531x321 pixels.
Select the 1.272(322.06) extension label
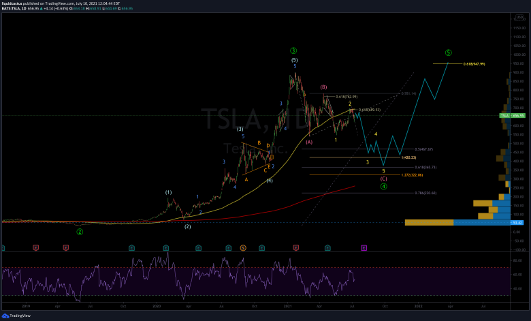tap(412, 175)
